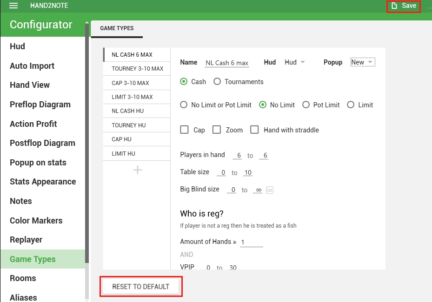Toggle infinity icon for Big Blind size
This screenshot has height=302, width=432.
click(269, 190)
